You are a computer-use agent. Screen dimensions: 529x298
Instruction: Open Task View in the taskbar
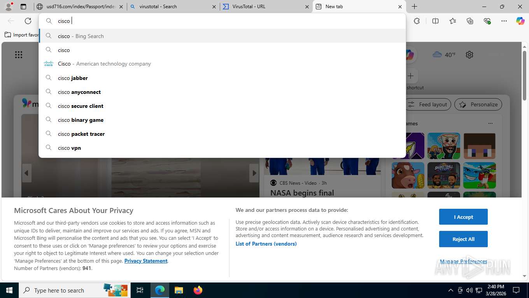(140, 290)
